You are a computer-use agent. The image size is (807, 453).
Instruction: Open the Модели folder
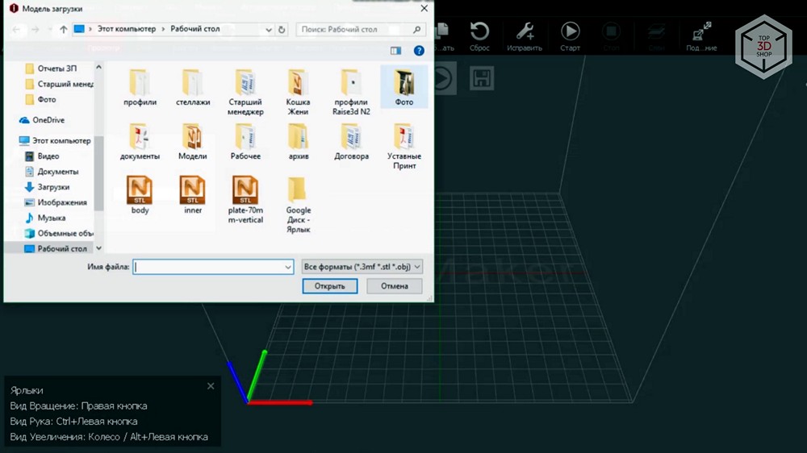193,141
